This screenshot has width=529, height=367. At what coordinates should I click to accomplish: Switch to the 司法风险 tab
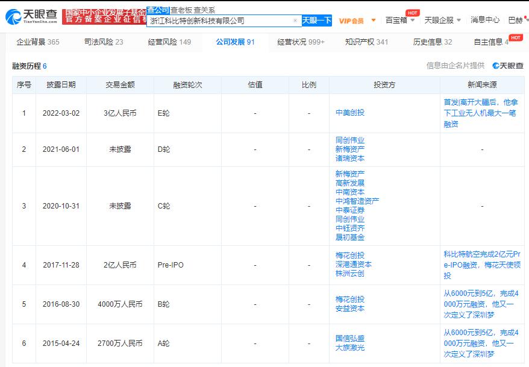coord(104,42)
